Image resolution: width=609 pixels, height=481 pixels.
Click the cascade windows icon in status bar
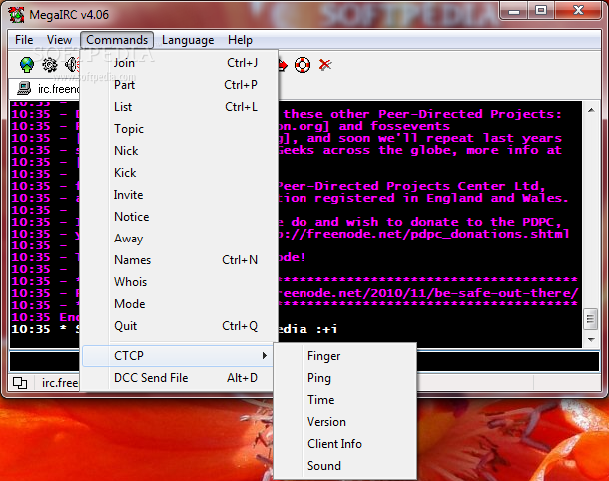pos(20,383)
